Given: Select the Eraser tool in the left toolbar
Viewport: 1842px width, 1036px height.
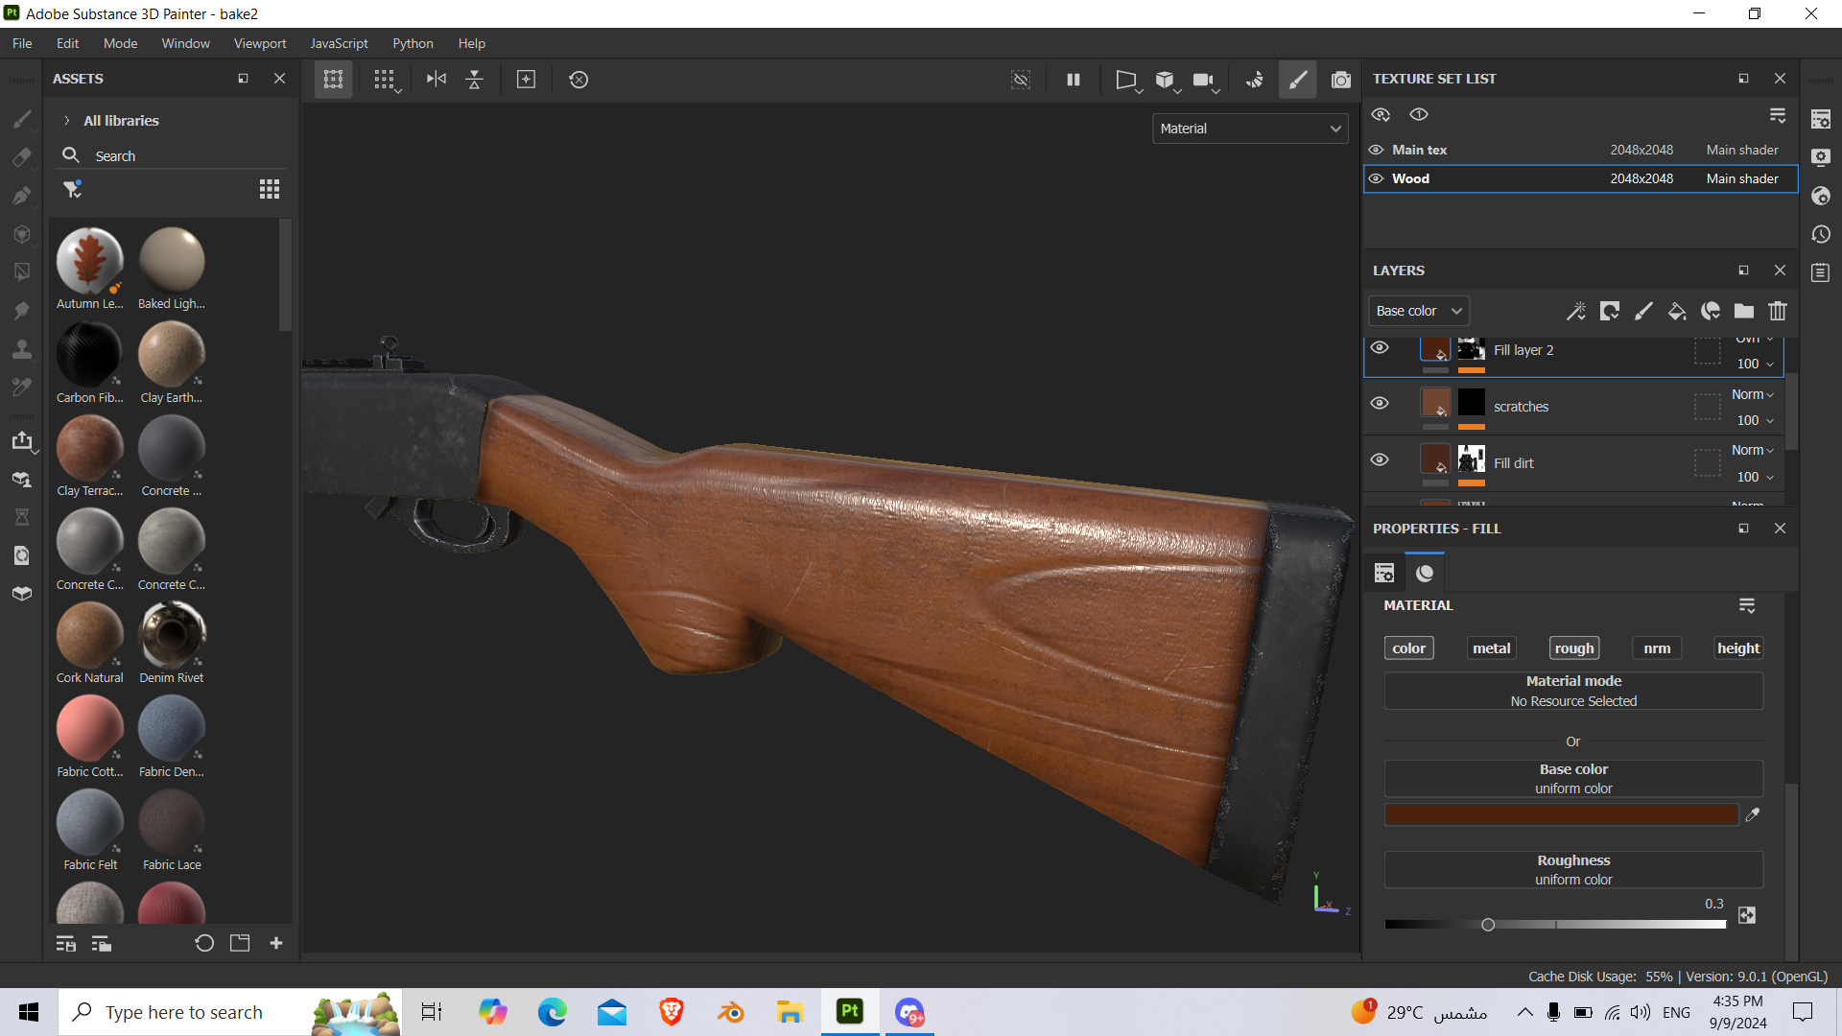Looking at the screenshot, I should coord(21,157).
